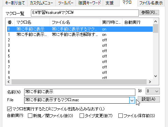Image resolution: width=168 pixels, height=127 pixels.
Task: Click the on value in row 1
Action: [x=104, y=35]
